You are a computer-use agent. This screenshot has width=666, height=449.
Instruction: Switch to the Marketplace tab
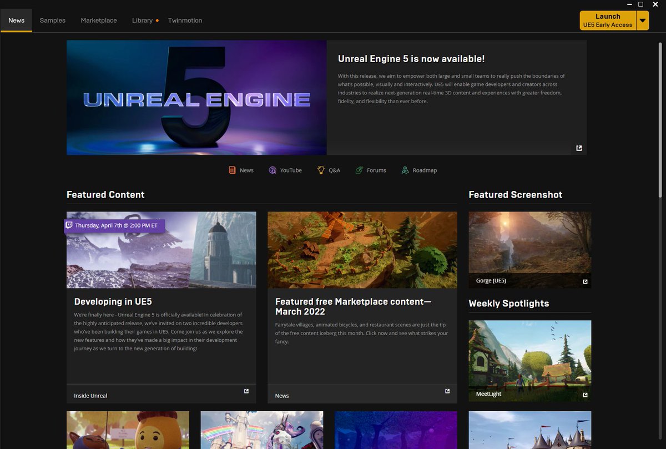99,20
